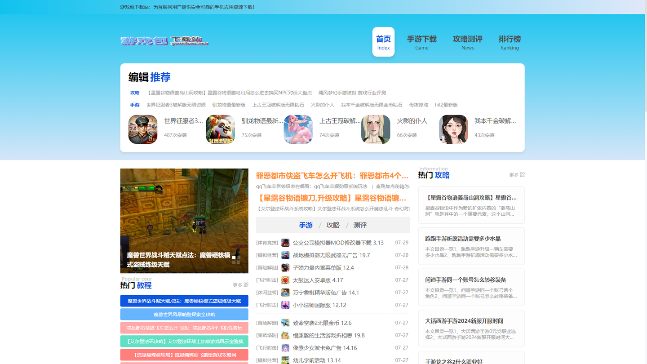Open 攻略测评 News nav item
The height and width of the screenshot is (364, 647).
coord(467,42)
